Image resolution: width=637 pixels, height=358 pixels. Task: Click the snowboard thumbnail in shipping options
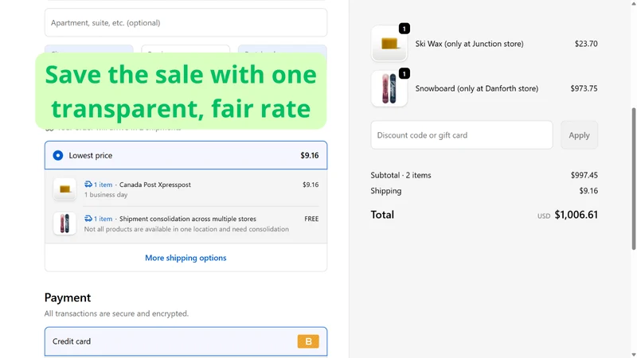pyautogui.click(x=64, y=224)
